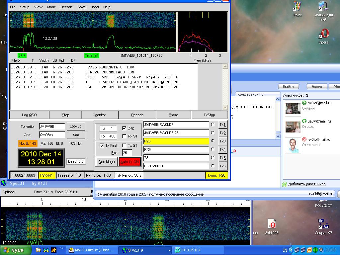Toggle the Tx ST checkbox
The image size is (340, 255).
pyautogui.click(x=124, y=145)
